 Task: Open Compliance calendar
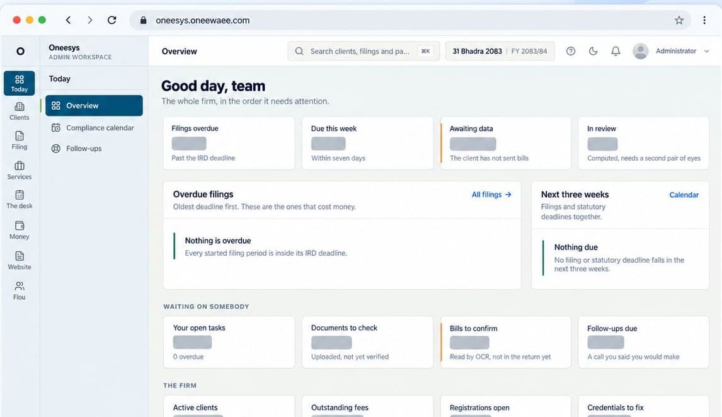(94, 127)
